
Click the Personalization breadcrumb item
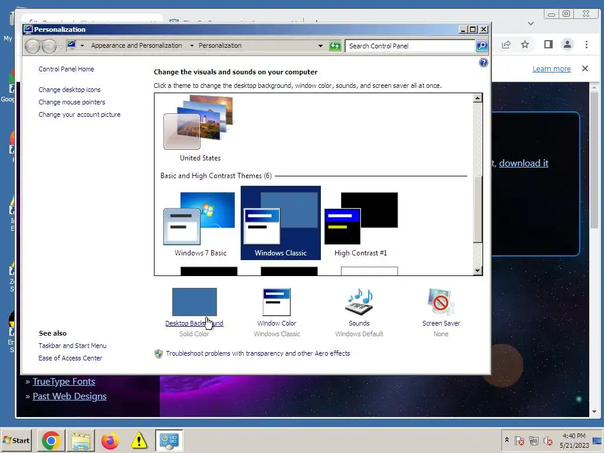click(x=220, y=45)
